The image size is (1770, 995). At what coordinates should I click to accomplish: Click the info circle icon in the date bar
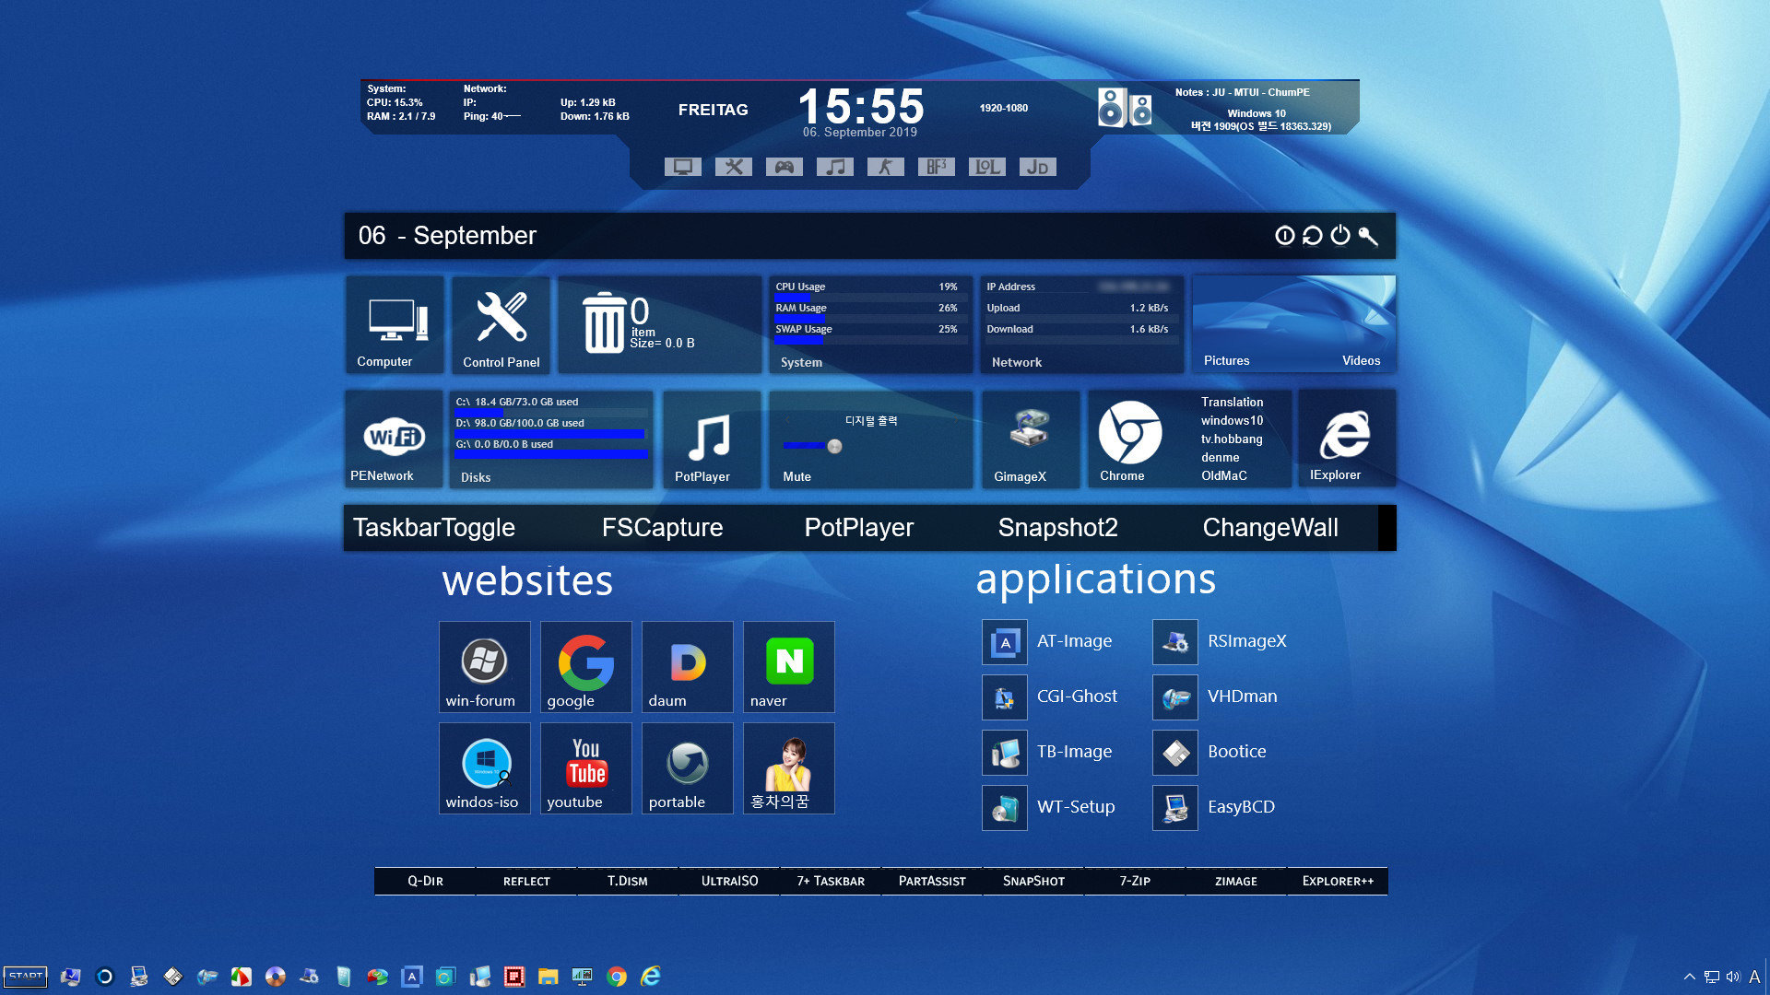[1285, 236]
